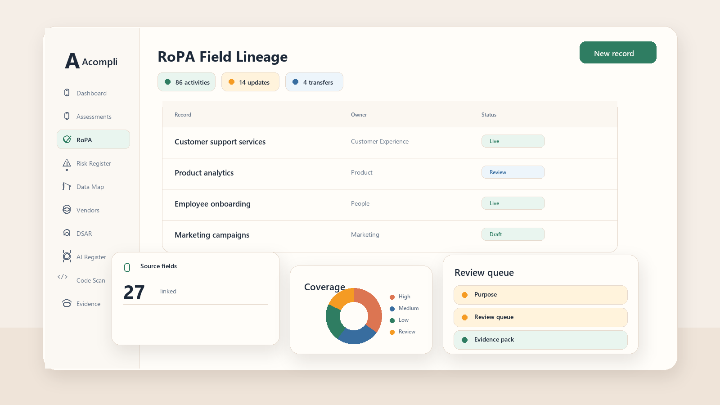Open the Employee onboarding record

pyautogui.click(x=212, y=204)
